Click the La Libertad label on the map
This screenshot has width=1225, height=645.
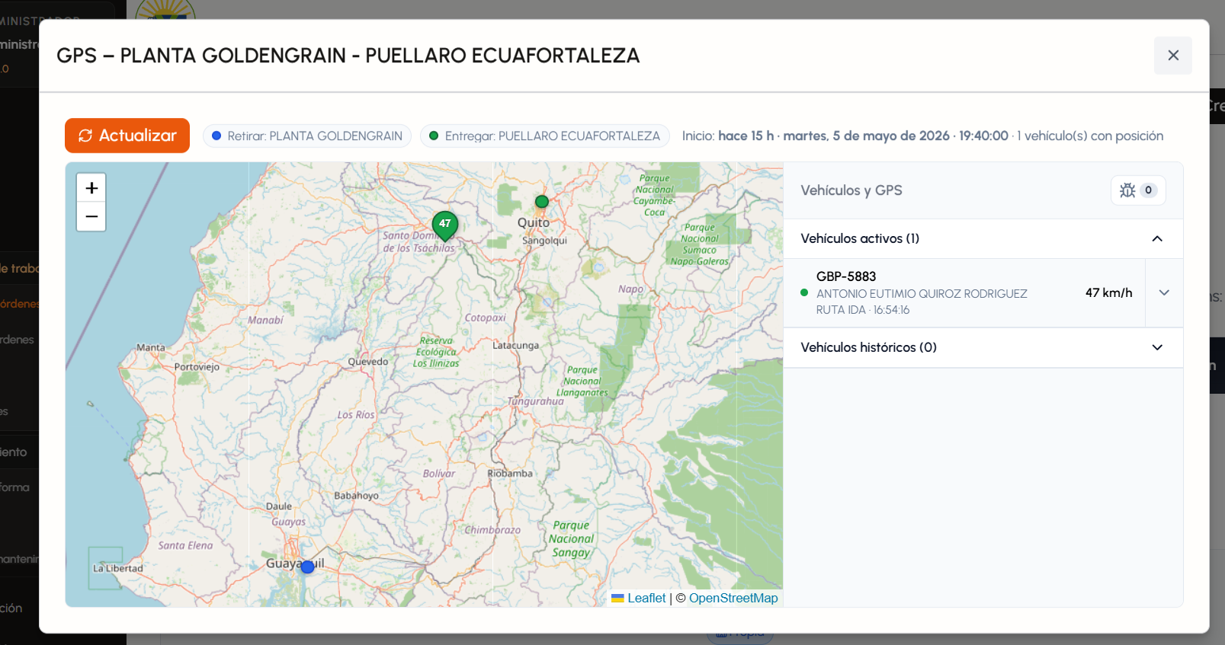(118, 568)
